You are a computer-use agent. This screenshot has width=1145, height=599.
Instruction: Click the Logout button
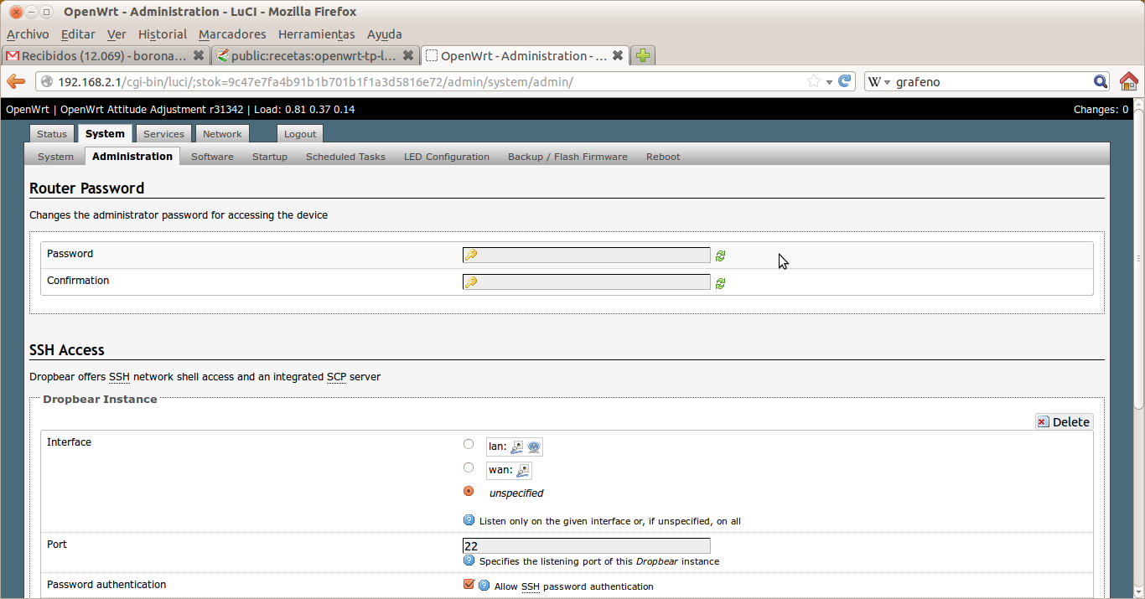pyautogui.click(x=300, y=134)
